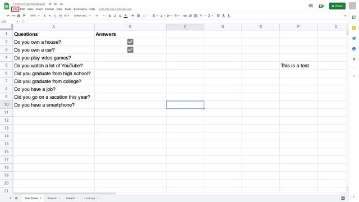The width and height of the screenshot is (359, 202).
Task: Toggle bold formatting
Action: pyautogui.click(x=109, y=16)
